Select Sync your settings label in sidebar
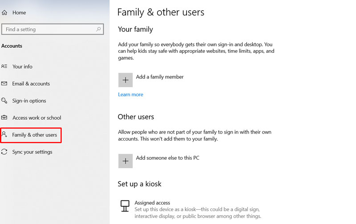356x224 pixels. (32, 152)
